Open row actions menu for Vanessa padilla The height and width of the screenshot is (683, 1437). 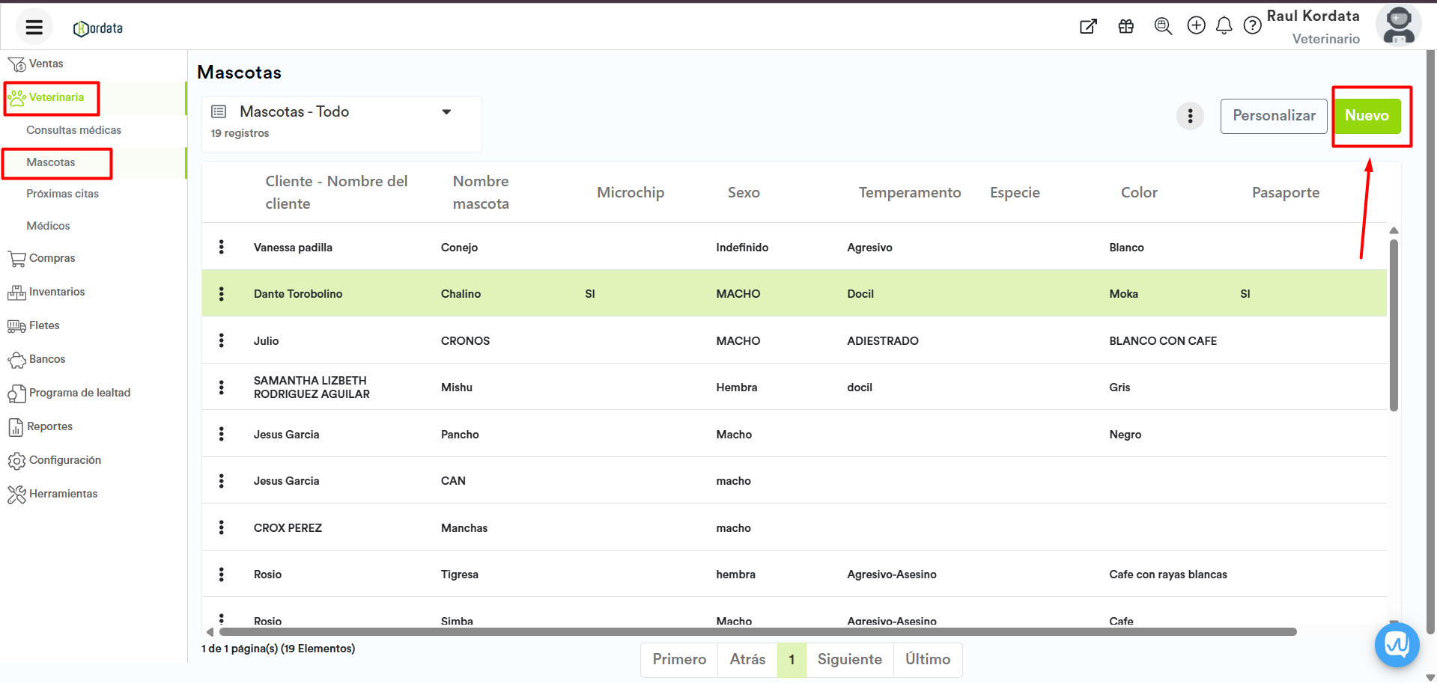pyautogui.click(x=222, y=247)
